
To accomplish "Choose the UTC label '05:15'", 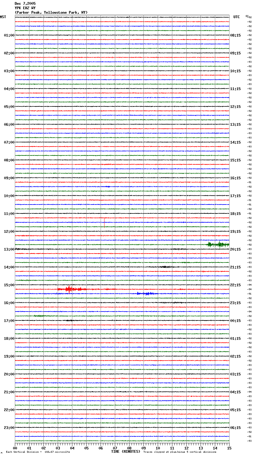I will pyautogui.click(x=235, y=410).
